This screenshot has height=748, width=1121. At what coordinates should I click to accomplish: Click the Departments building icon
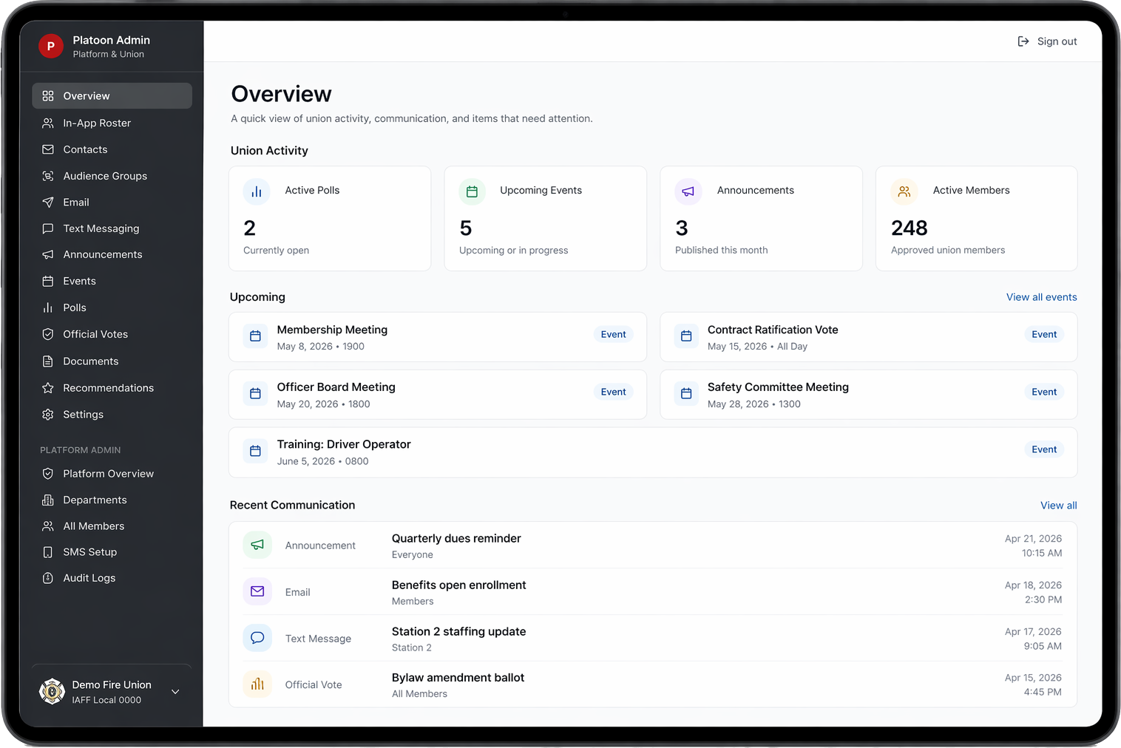47,500
